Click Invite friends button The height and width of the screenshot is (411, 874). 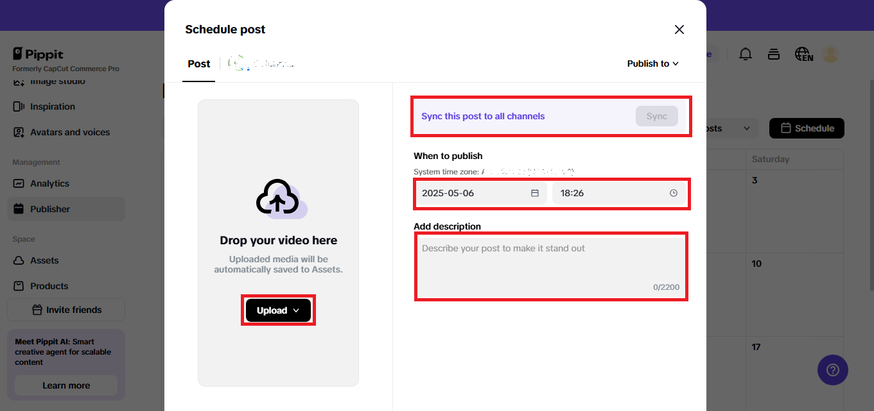tap(66, 310)
